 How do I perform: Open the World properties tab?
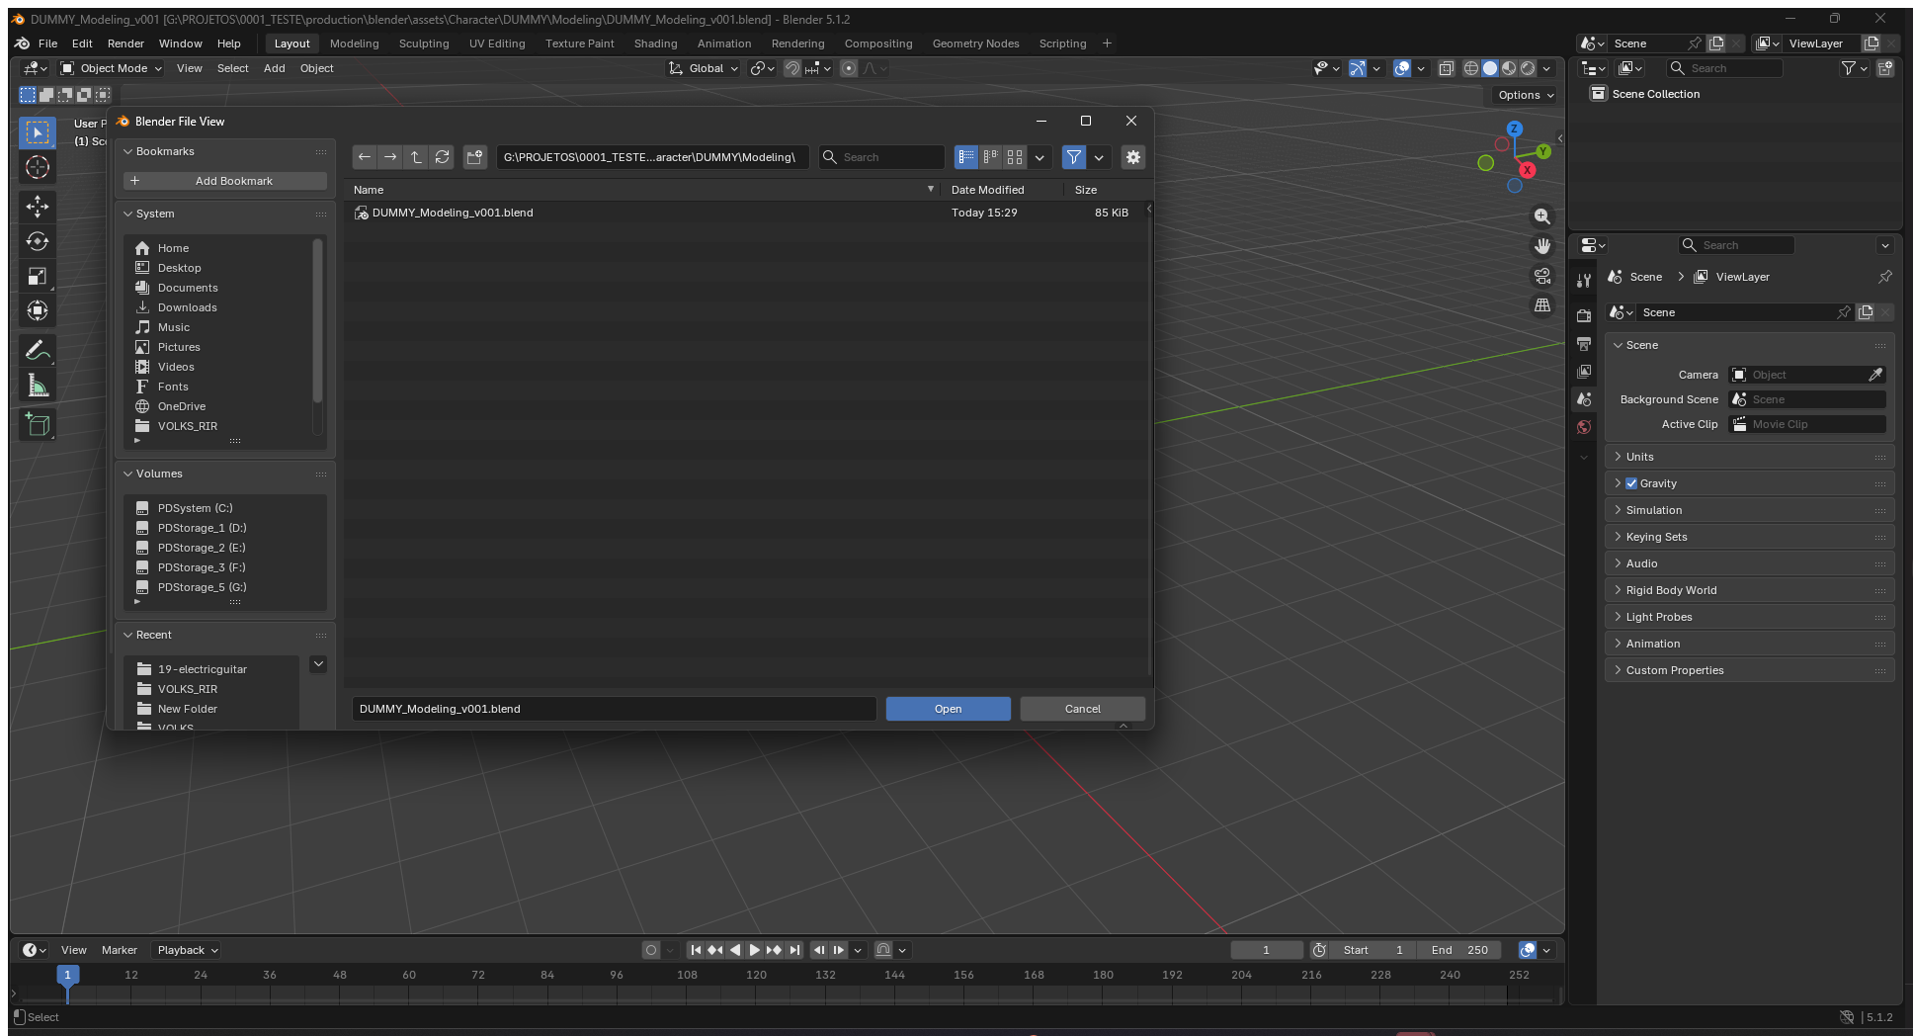coord(1584,427)
